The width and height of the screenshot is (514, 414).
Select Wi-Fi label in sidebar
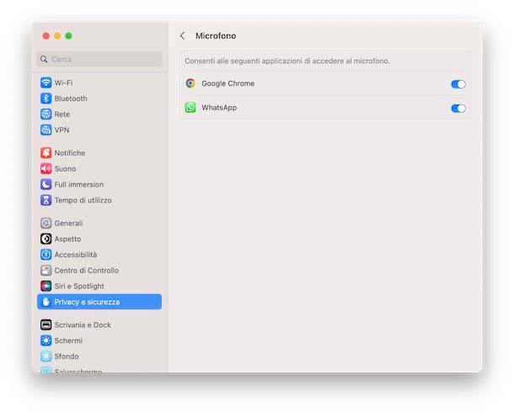63,83
